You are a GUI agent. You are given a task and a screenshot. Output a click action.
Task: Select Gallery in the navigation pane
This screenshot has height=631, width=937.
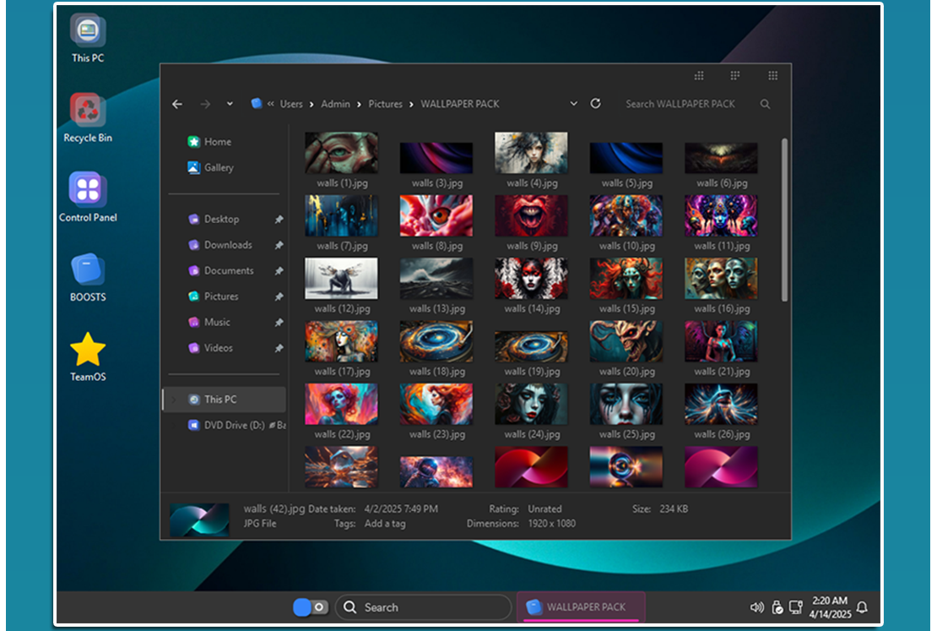click(218, 167)
